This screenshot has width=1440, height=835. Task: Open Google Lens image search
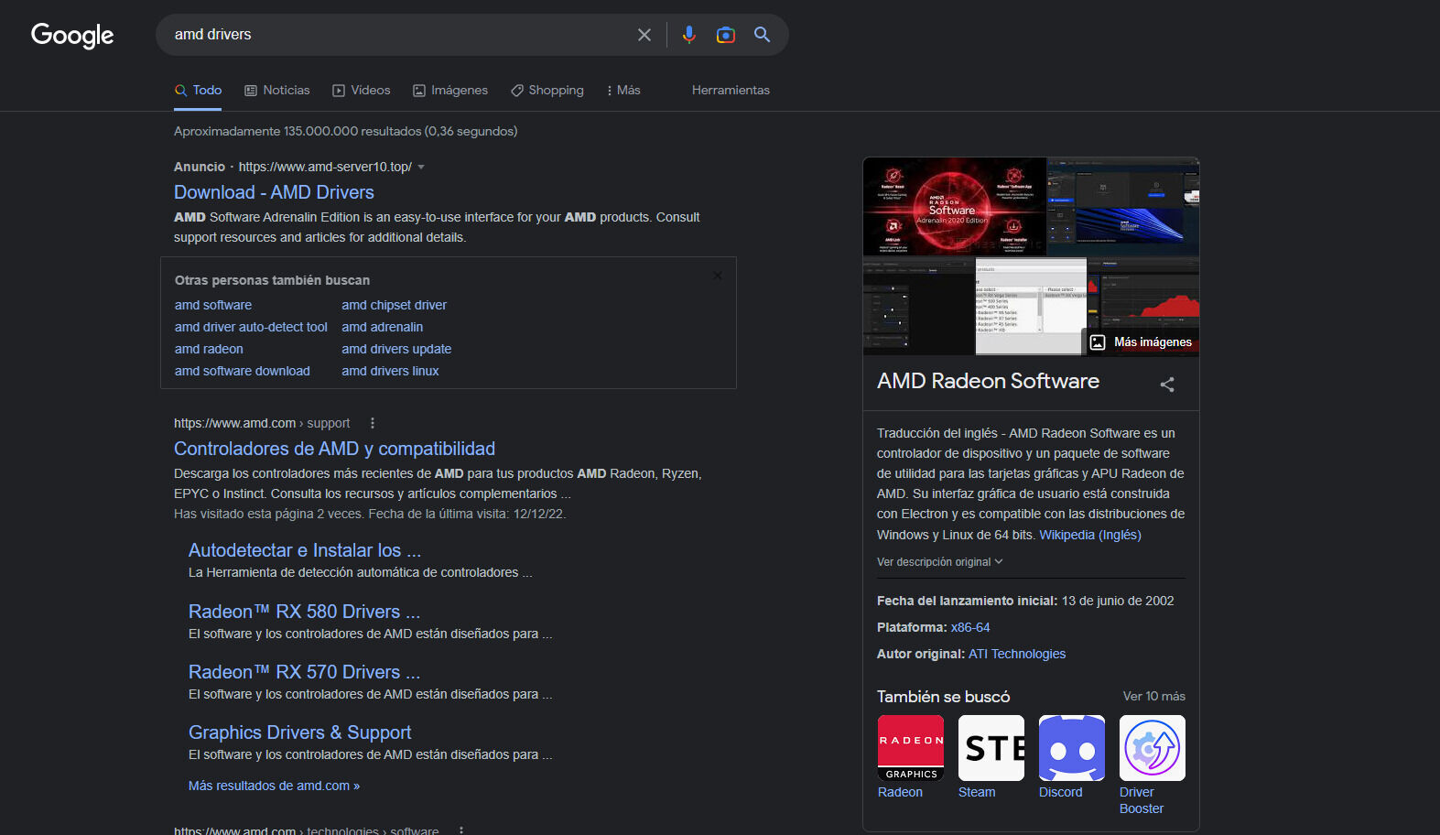pos(725,35)
